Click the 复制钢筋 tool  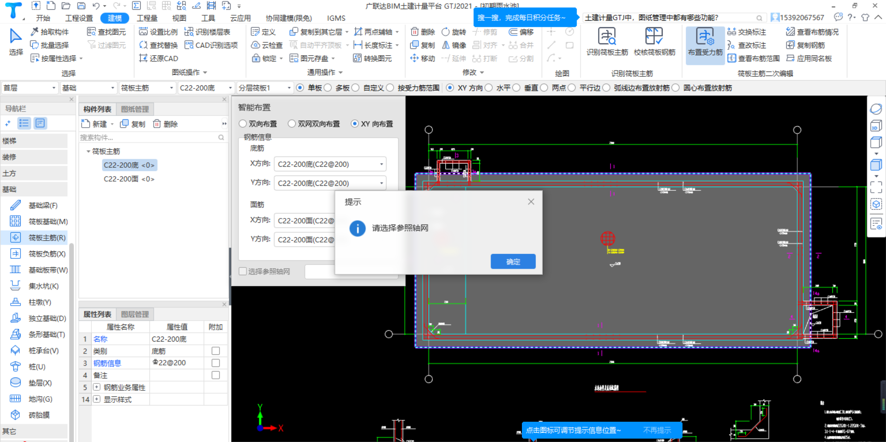pos(805,45)
